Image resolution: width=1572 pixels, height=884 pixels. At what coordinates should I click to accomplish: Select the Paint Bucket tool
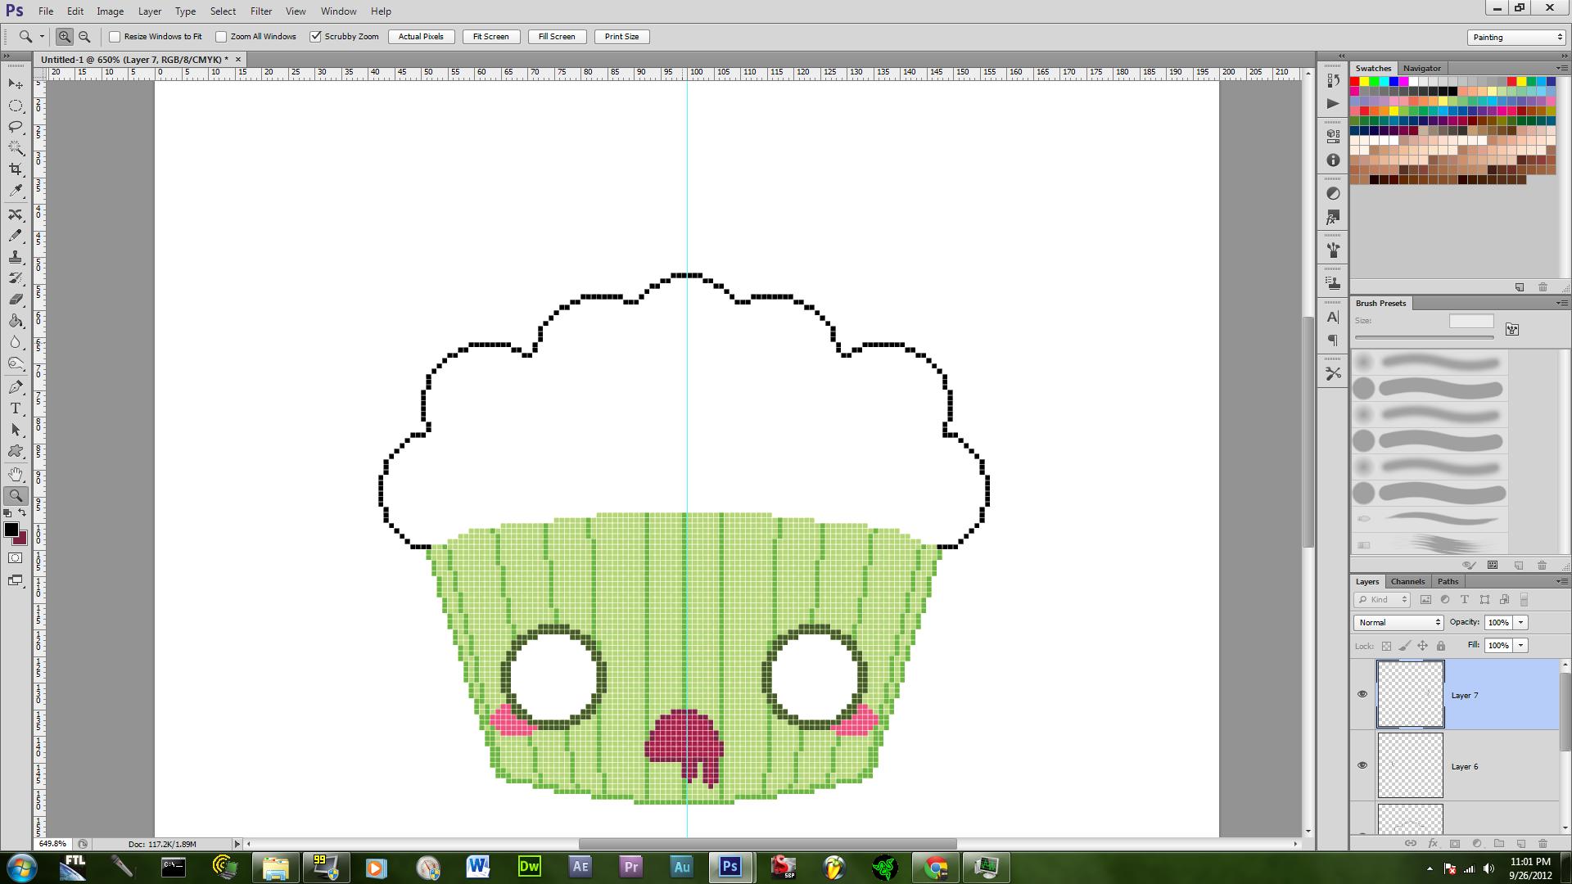pyautogui.click(x=16, y=321)
